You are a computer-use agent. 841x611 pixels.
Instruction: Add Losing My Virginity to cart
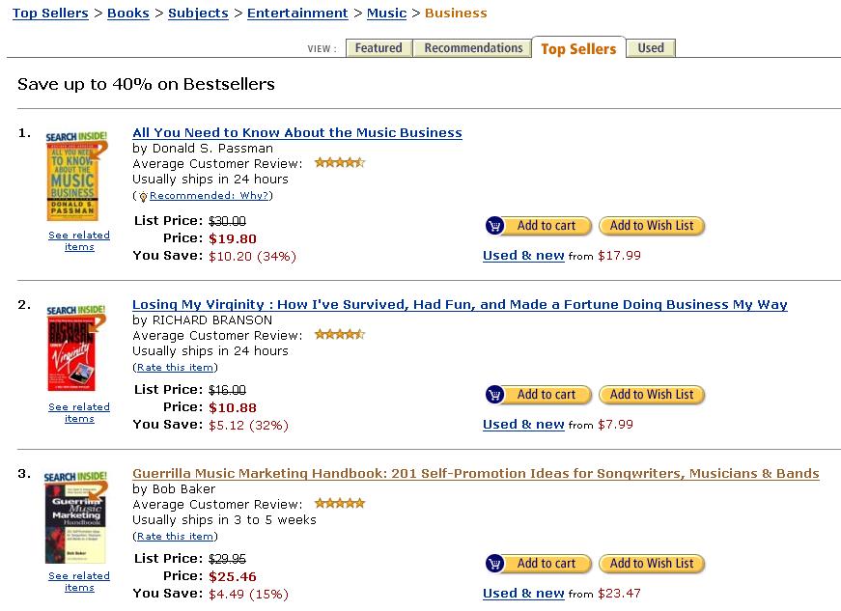tap(535, 395)
